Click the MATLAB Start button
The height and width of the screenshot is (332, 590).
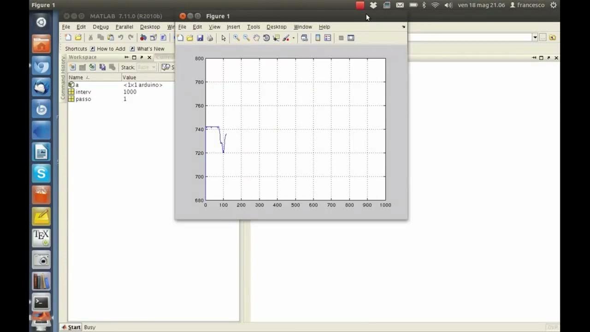(x=71, y=327)
